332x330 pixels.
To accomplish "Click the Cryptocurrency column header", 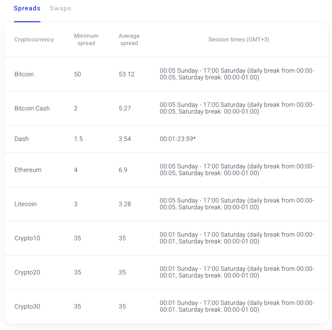I will [x=34, y=40].
